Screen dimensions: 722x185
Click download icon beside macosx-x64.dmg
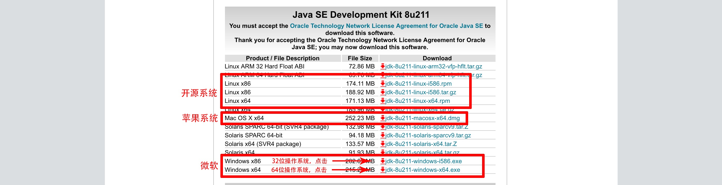click(x=383, y=118)
